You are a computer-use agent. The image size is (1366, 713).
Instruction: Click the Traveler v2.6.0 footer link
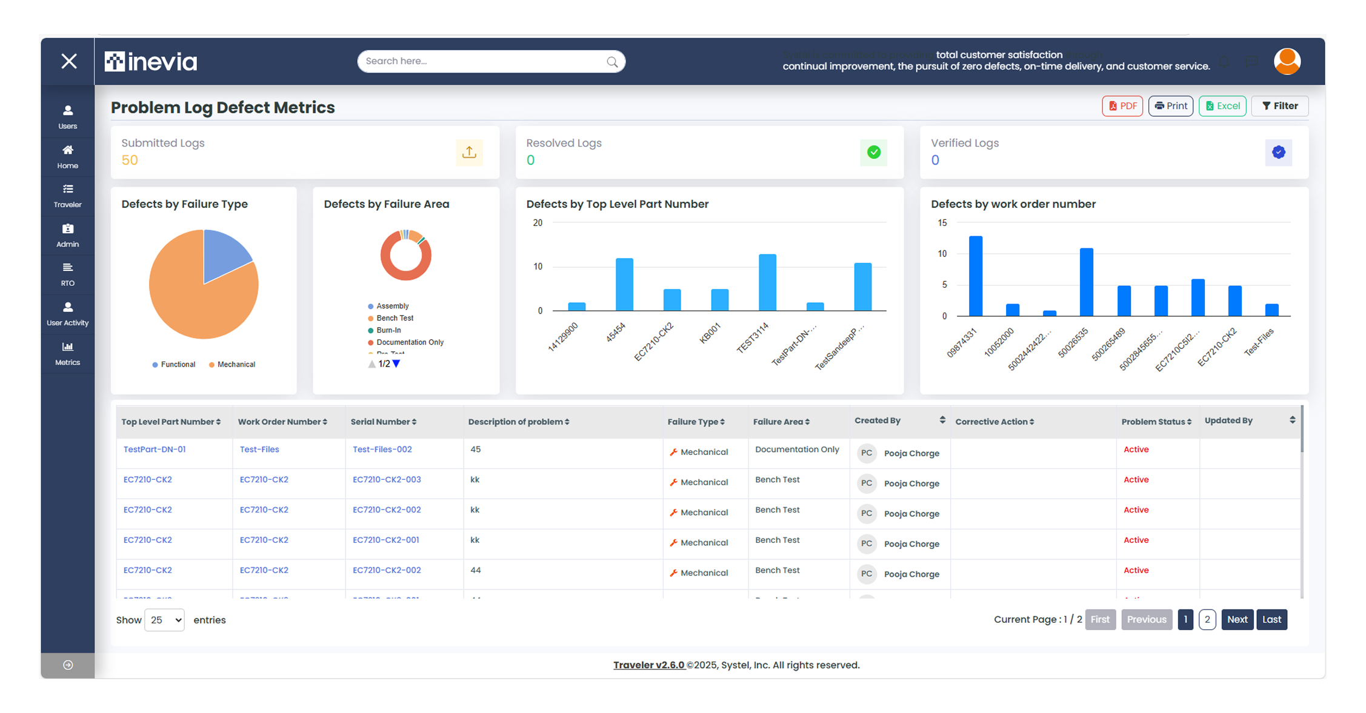click(x=648, y=665)
